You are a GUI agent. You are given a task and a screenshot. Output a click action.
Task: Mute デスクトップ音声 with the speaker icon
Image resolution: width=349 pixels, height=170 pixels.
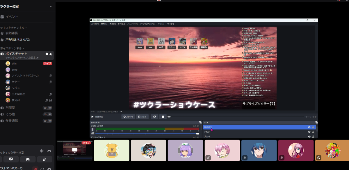click(x=93, y=134)
